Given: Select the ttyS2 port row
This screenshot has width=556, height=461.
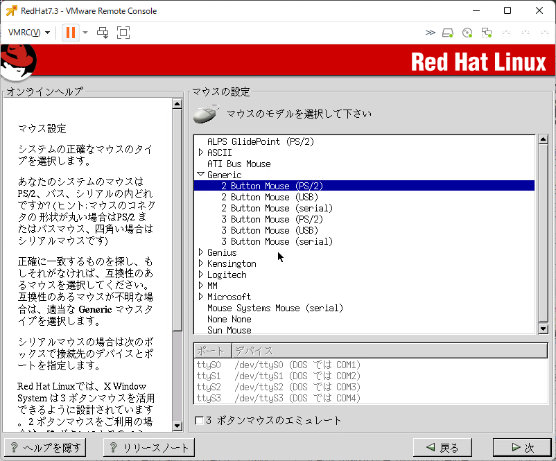Looking at the screenshot, I should point(370,387).
